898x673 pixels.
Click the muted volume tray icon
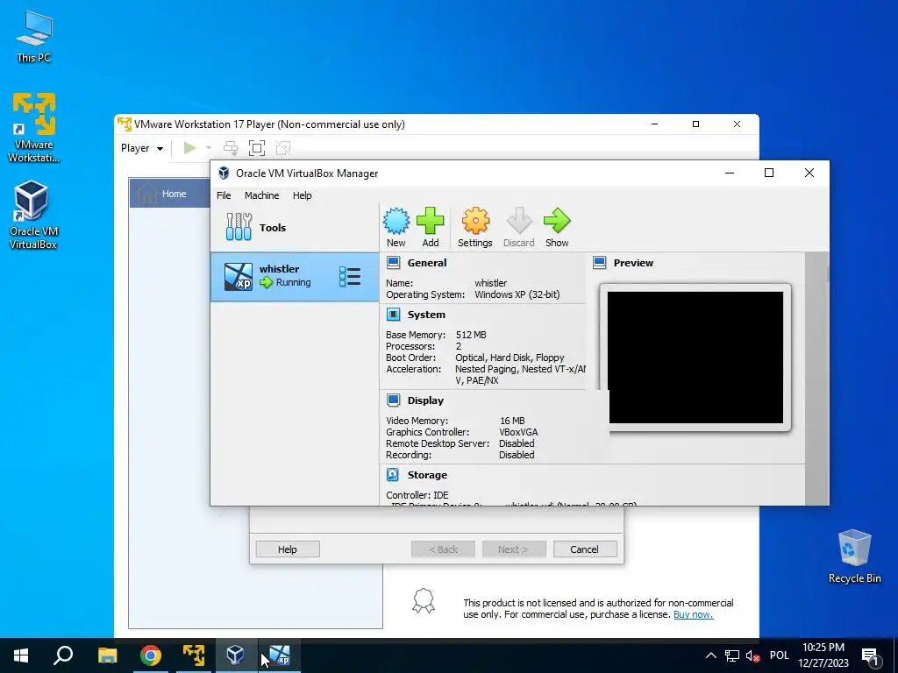pyautogui.click(x=753, y=655)
